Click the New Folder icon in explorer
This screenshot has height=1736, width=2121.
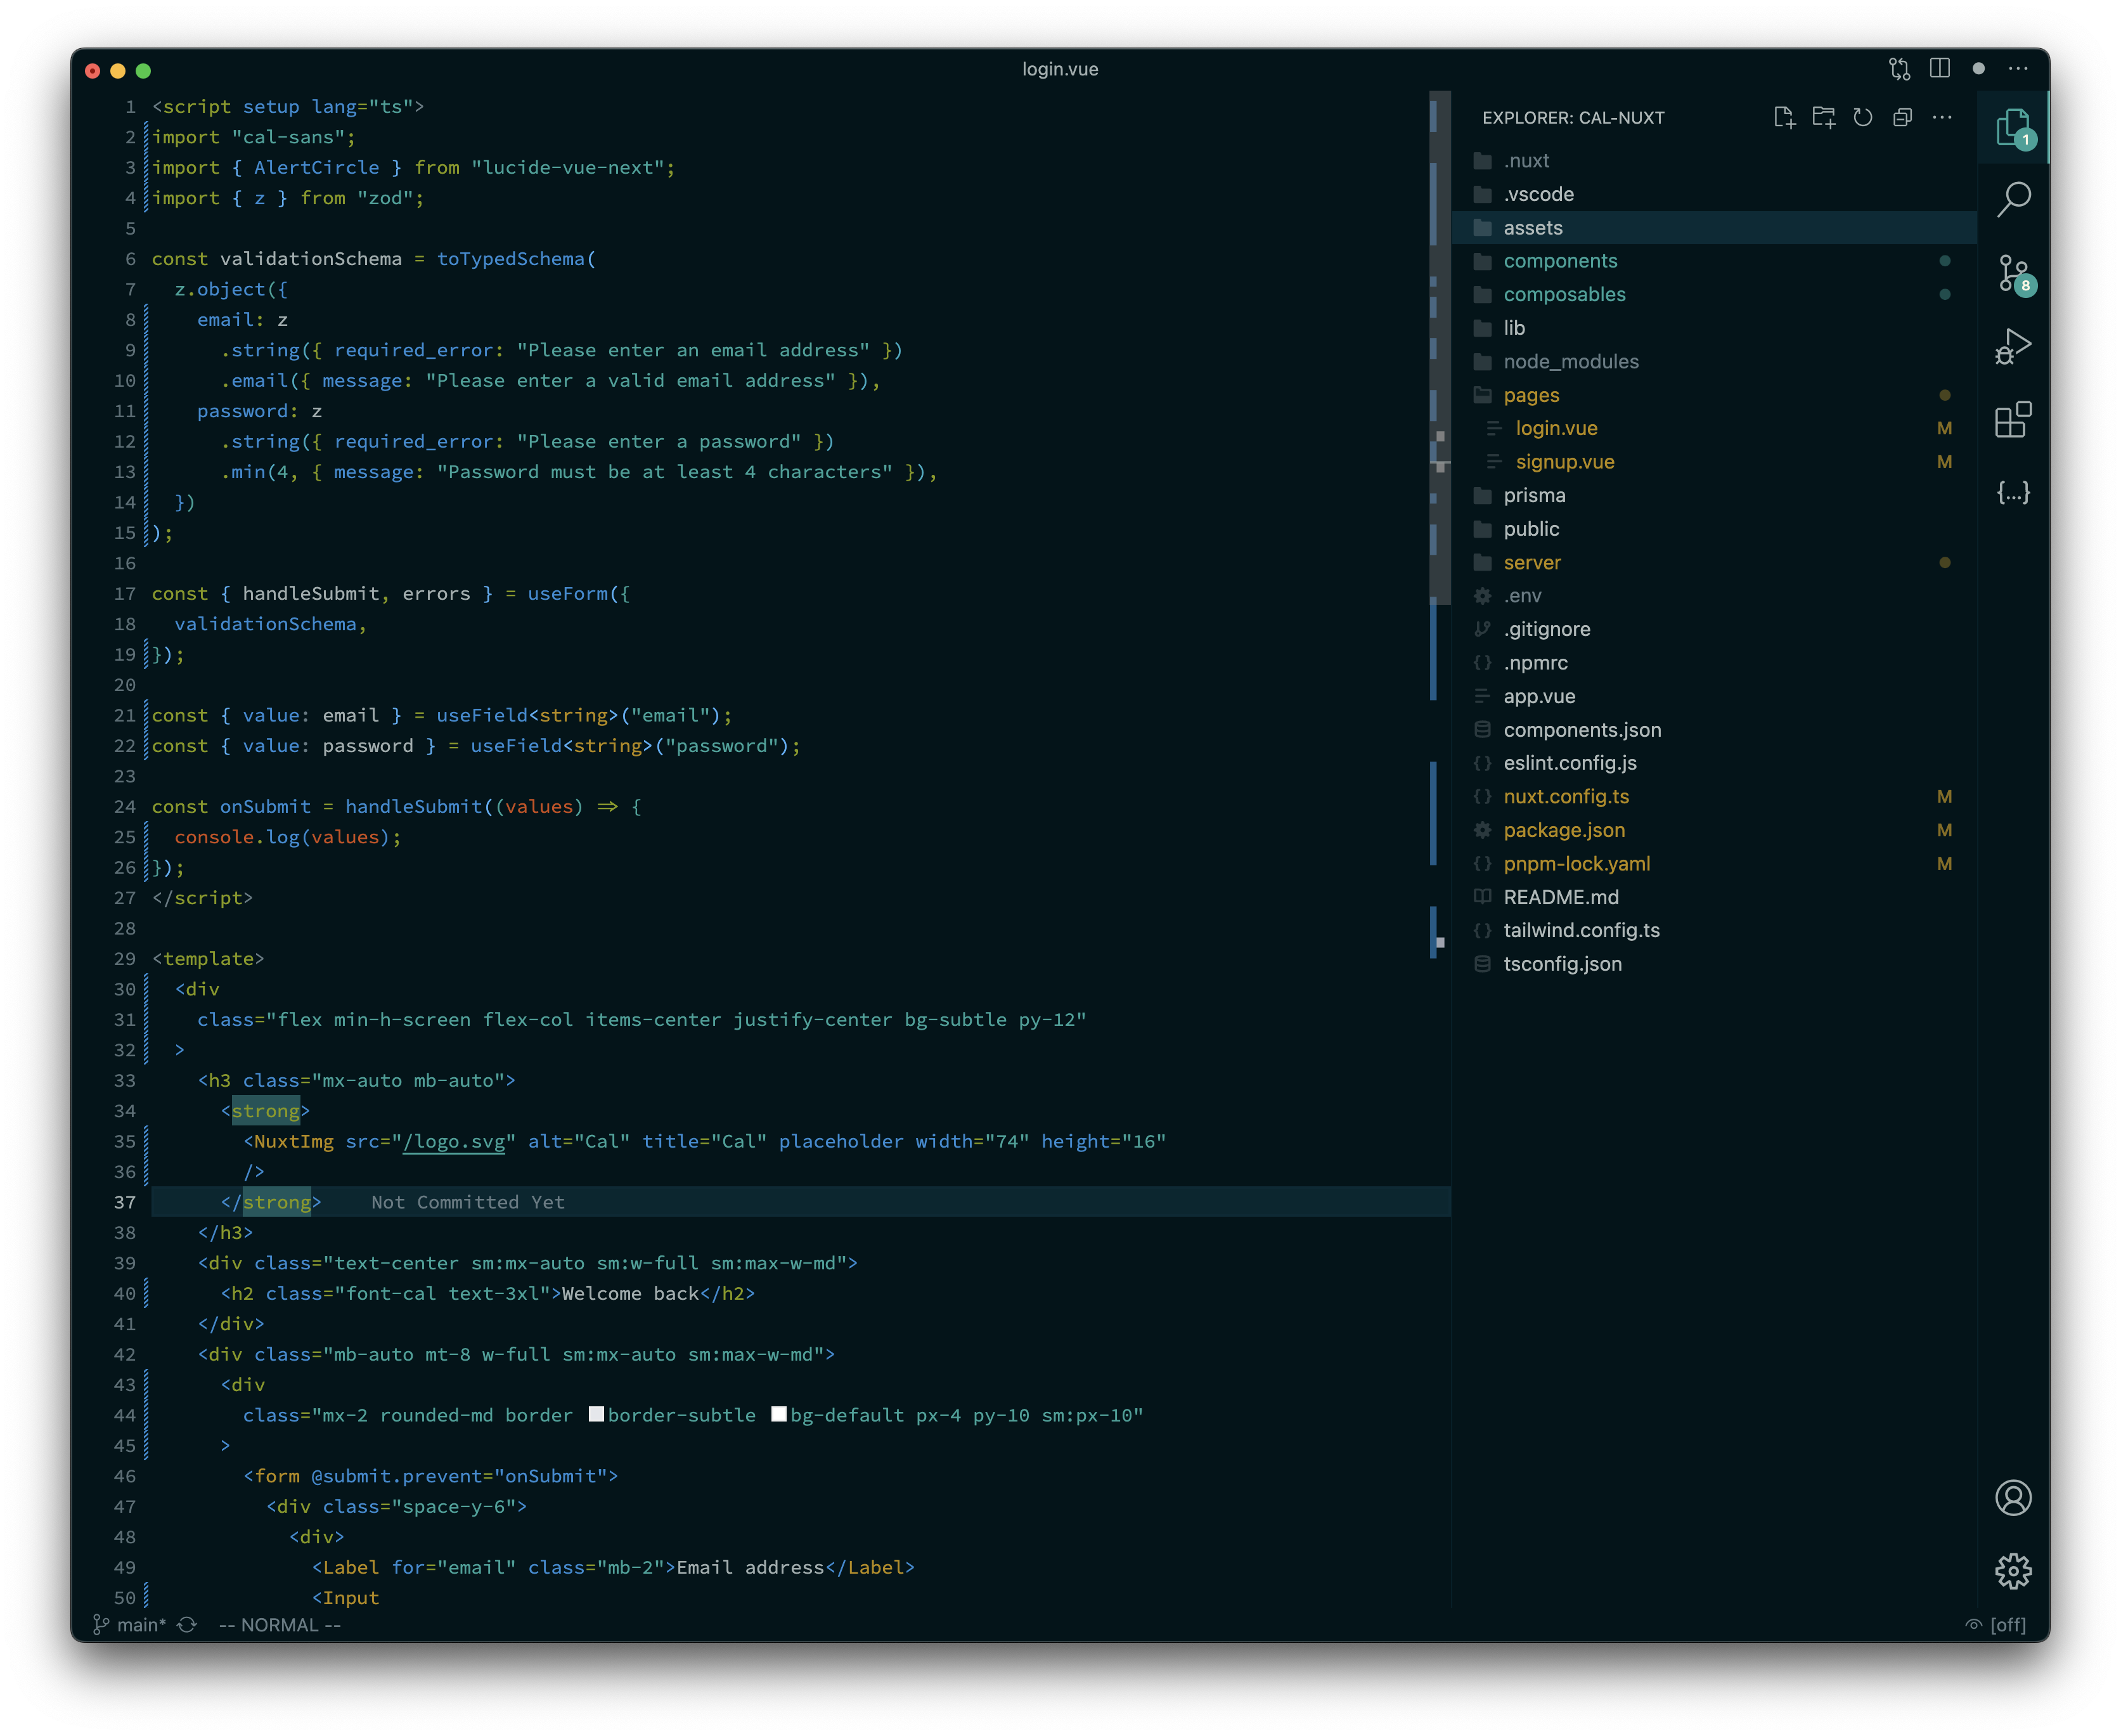[1823, 118]
